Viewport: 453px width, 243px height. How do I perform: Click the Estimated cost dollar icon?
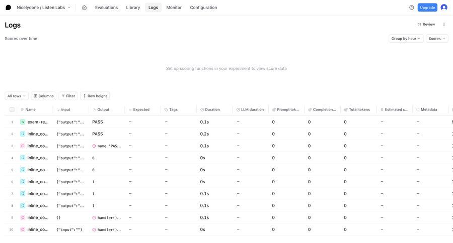click(x=382, y=109)
